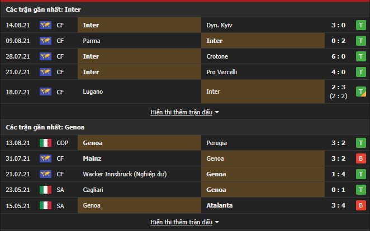Click red B badge on Genoa vs Atalanta row

[x=362, y=205]
